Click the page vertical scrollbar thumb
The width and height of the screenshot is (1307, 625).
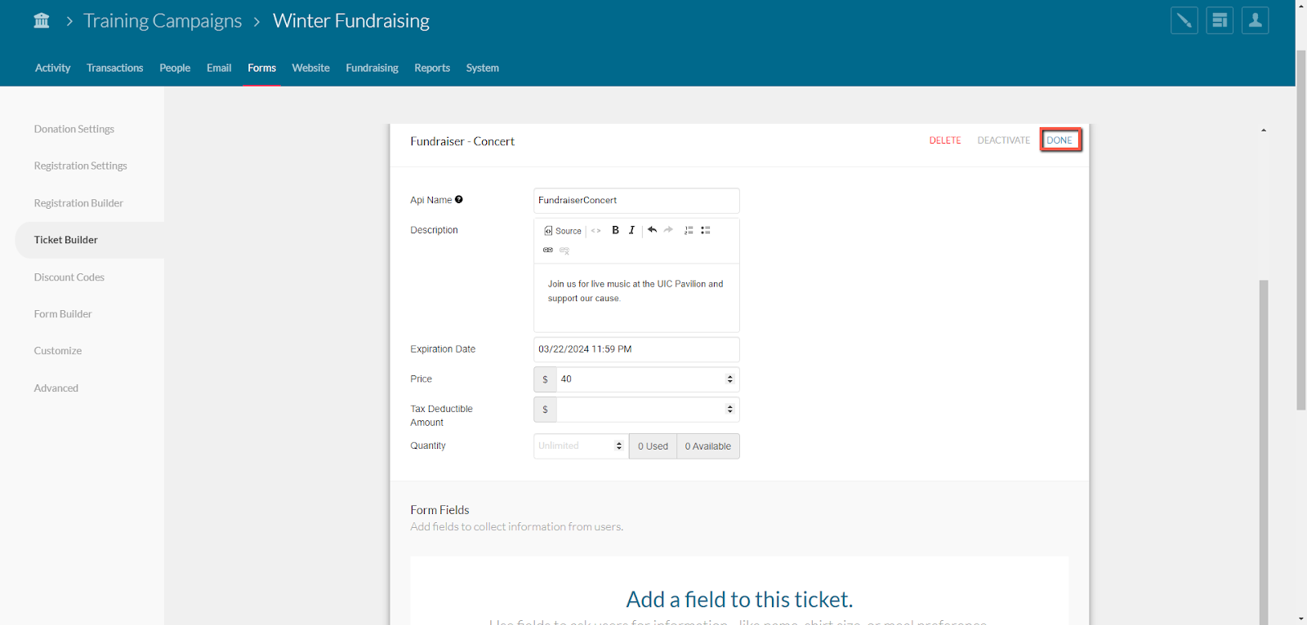pos(1301,228)
